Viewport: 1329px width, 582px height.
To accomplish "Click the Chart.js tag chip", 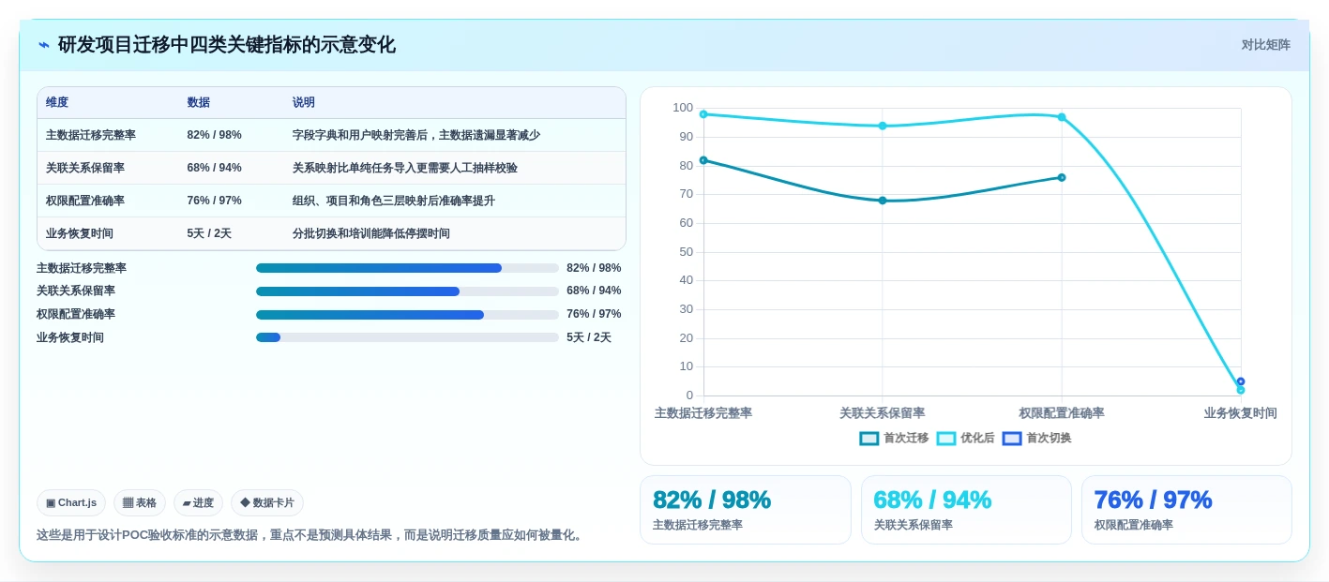I will click(x=71, y=503).
